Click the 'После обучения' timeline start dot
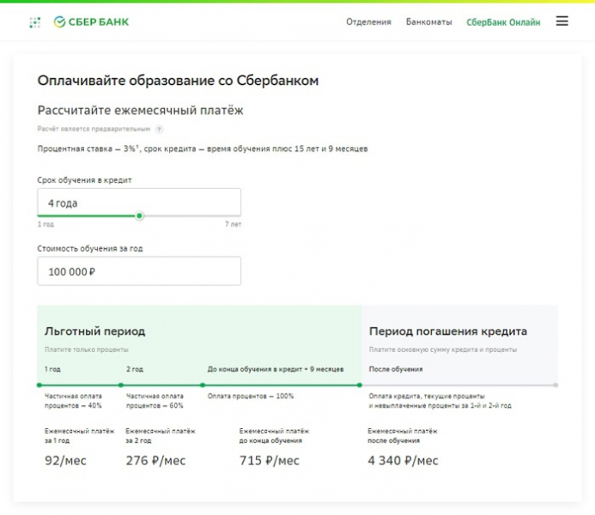595x515 pixels. [x=360, y=385]
